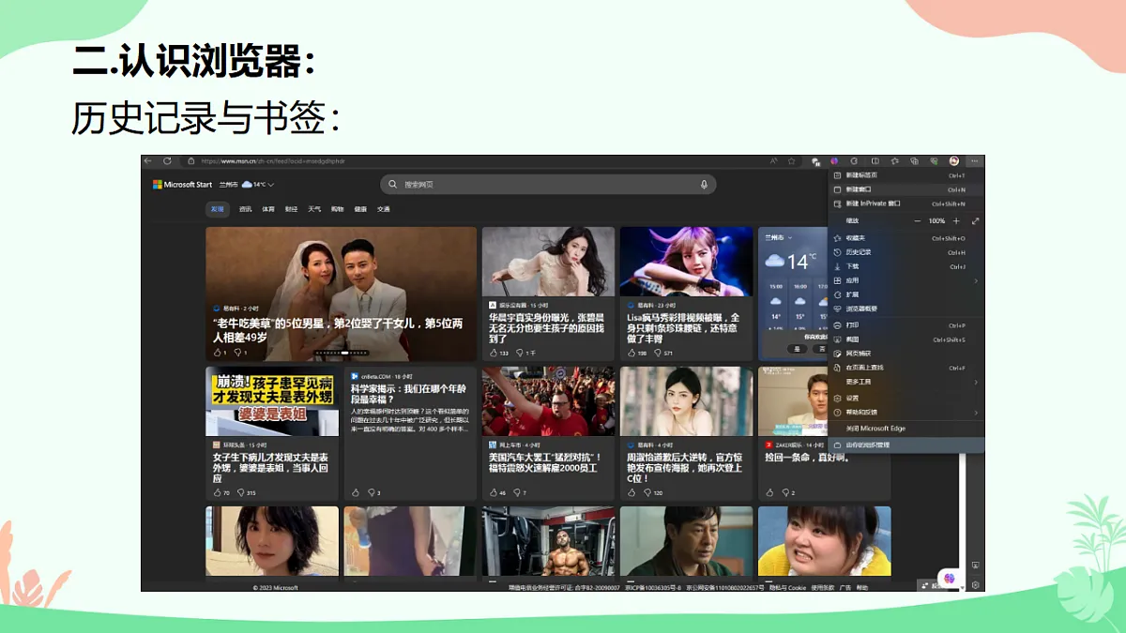The width and height of the screenshot is (1126, 633).
Task: Choose 截图 in the menu
Action: (906, 339)
